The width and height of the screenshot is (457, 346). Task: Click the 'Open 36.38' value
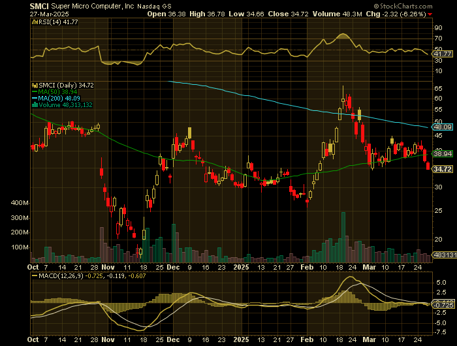(166, 14)
